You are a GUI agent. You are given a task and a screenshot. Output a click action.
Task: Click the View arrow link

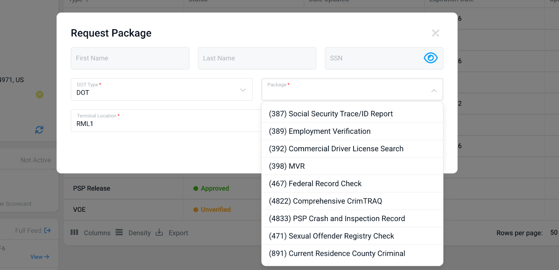[39, 257]
